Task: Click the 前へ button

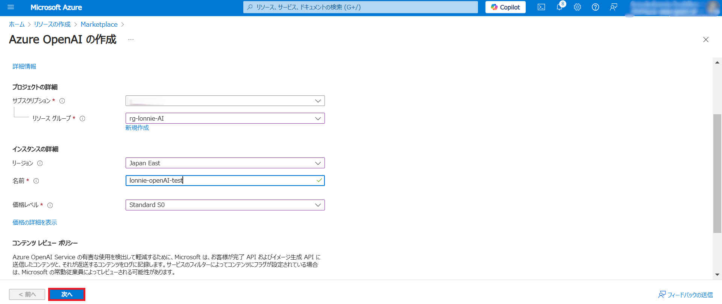Action: point(27,294)
